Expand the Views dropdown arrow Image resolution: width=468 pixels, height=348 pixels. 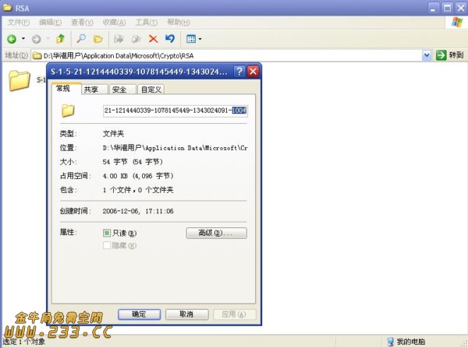[x=200, y=39]
